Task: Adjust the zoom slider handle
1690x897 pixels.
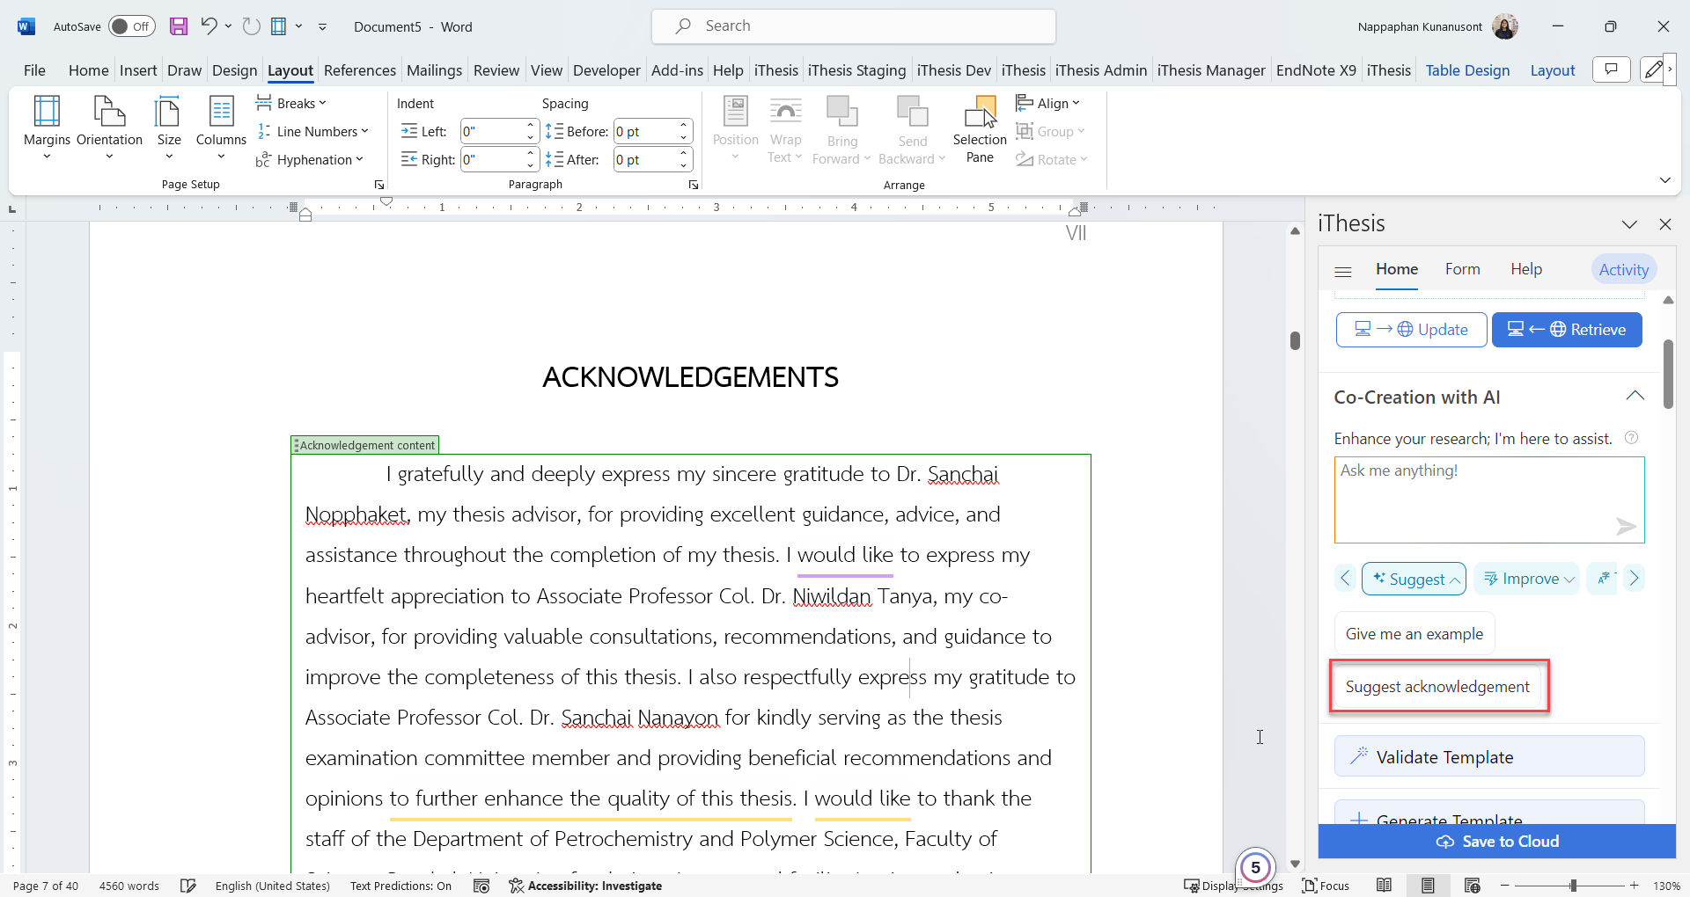Action: click(x=1573, y=886)
